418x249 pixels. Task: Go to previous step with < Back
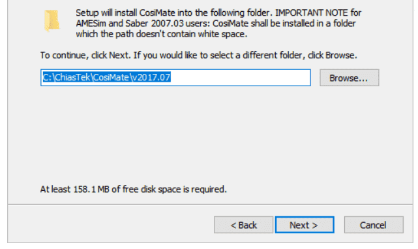[x=243, y=225]
